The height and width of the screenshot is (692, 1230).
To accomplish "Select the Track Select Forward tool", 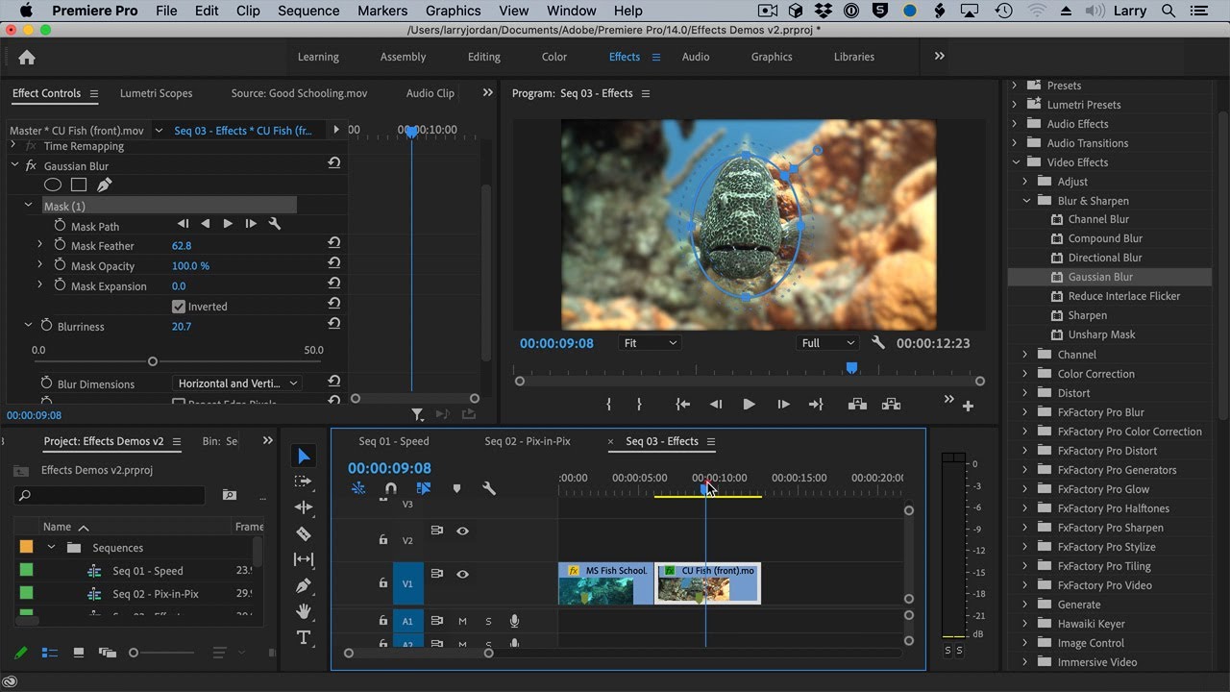I will click(x=304, y=482).
